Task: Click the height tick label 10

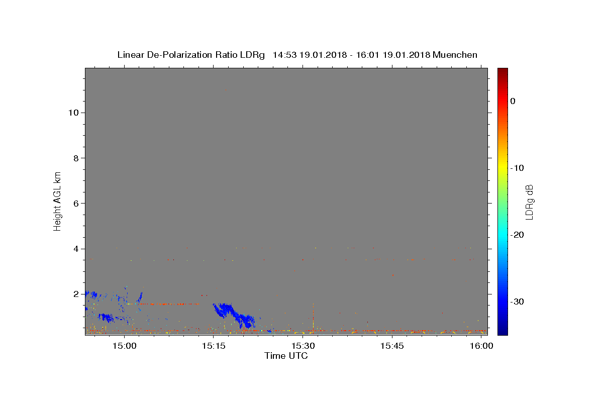Action: pos(73,113)
